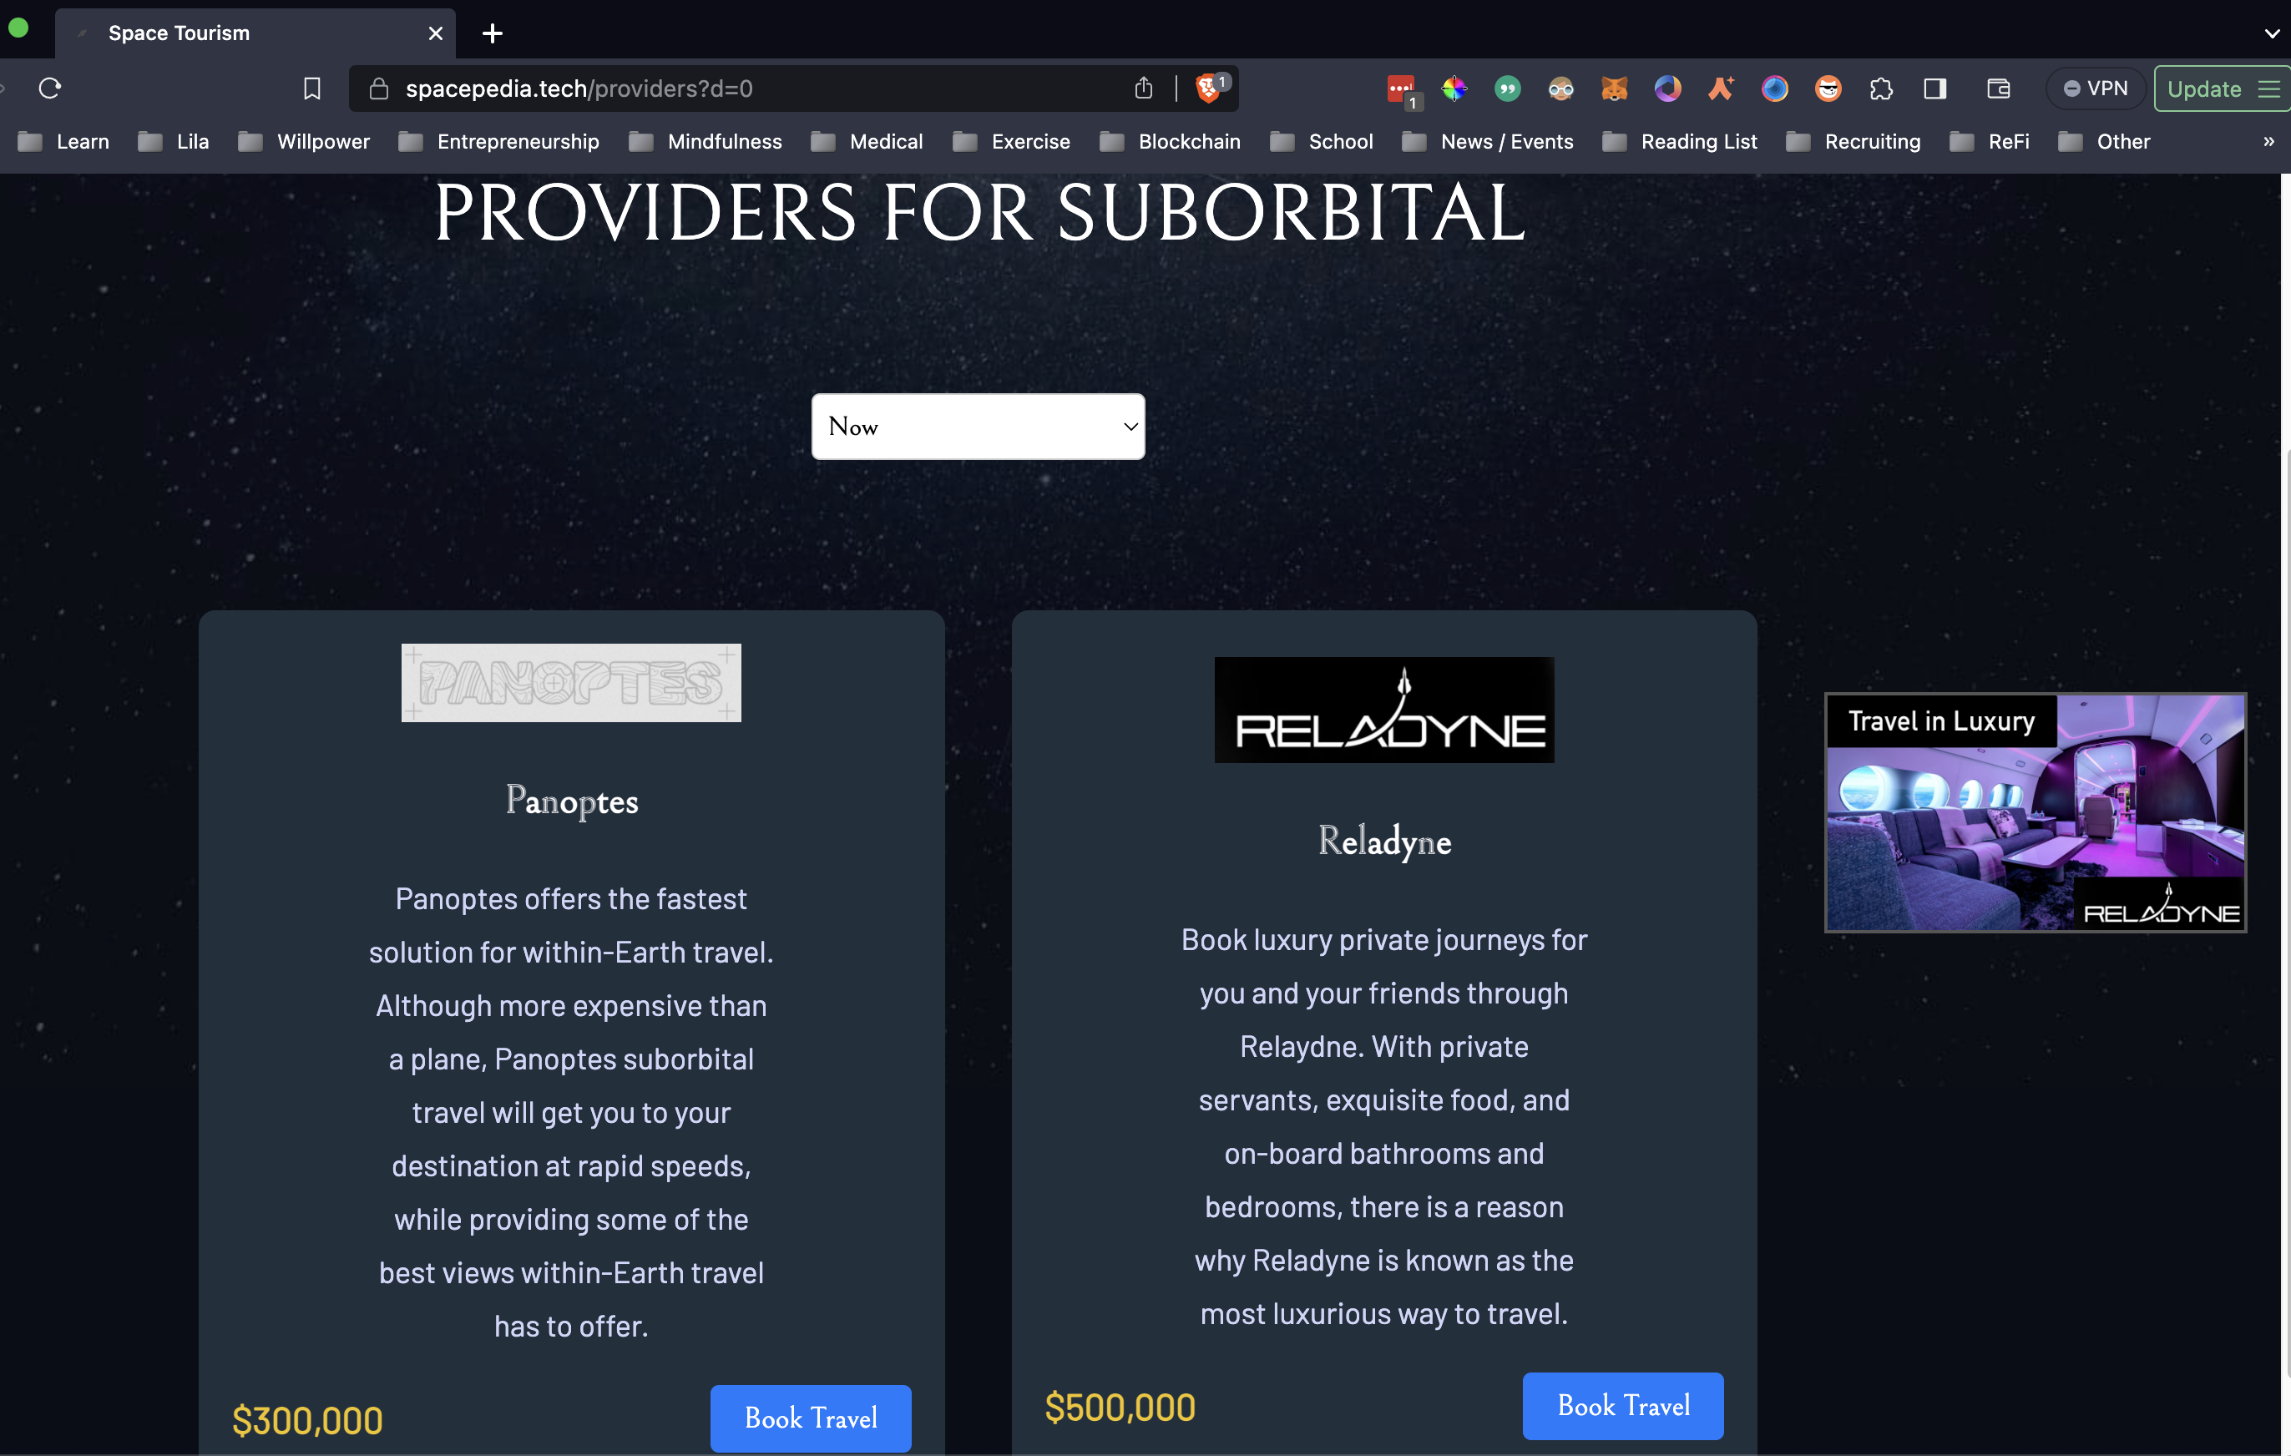2291x1456 pixels.
Task: Click the red LastPass extension icon
Action: (x=1400, y=88)
